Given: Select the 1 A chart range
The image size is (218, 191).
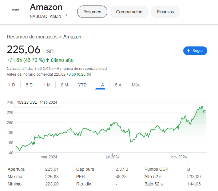Looking at the screenshot, I should point(101,85).
